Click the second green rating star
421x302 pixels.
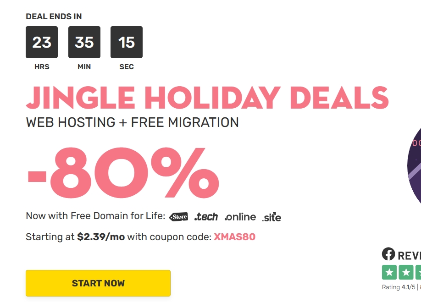tap(406, 272)
